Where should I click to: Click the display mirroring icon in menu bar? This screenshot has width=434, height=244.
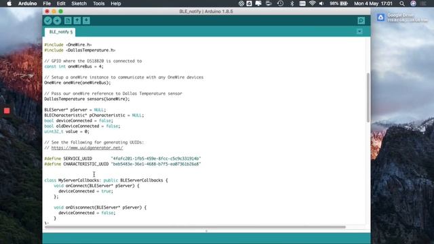coord(258,3)
